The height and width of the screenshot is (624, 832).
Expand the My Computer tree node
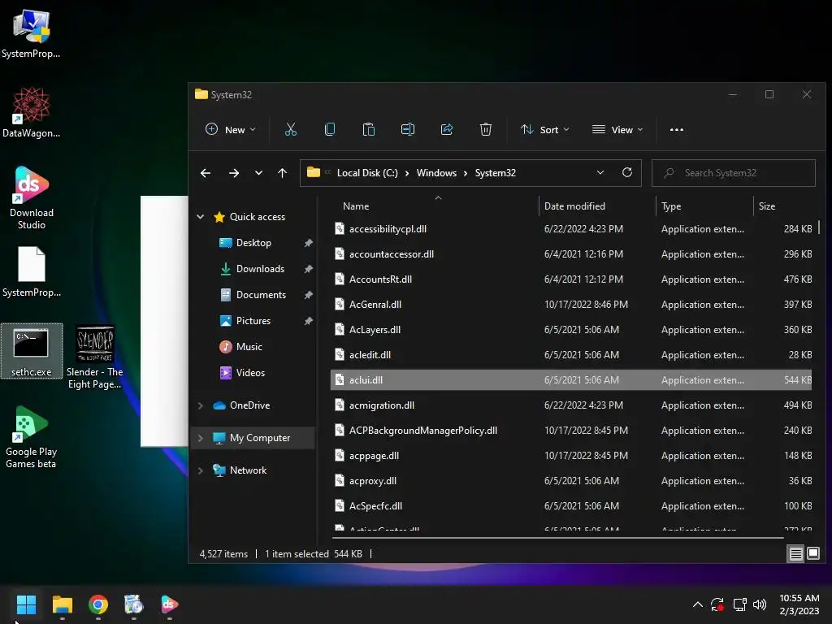(200, 438)
